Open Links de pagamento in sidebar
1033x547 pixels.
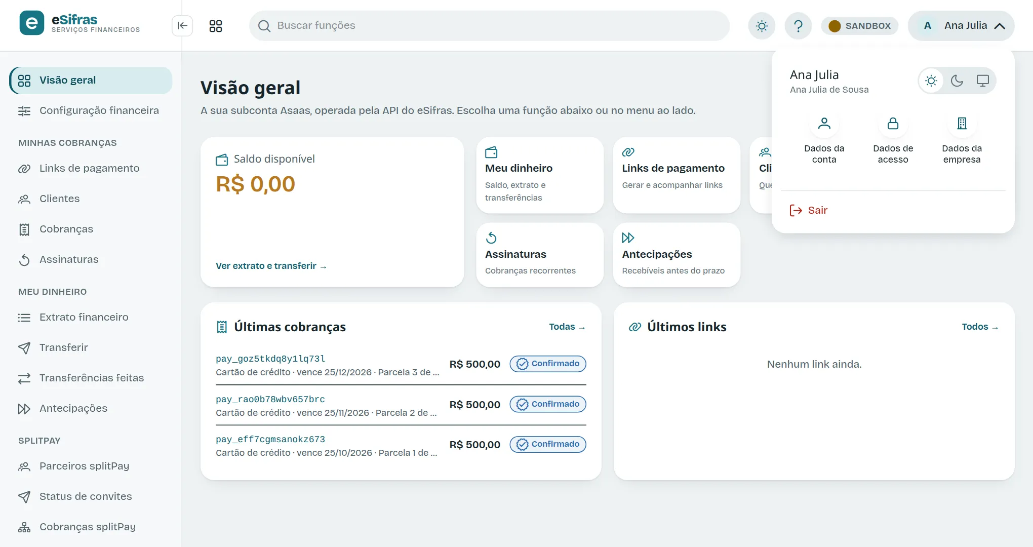(91, 169)
